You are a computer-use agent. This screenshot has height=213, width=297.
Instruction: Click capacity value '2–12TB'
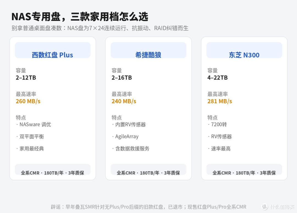(x=26, y=78)
